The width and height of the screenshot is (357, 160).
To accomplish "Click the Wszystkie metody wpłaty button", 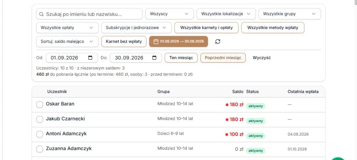I will click(273, 28).
